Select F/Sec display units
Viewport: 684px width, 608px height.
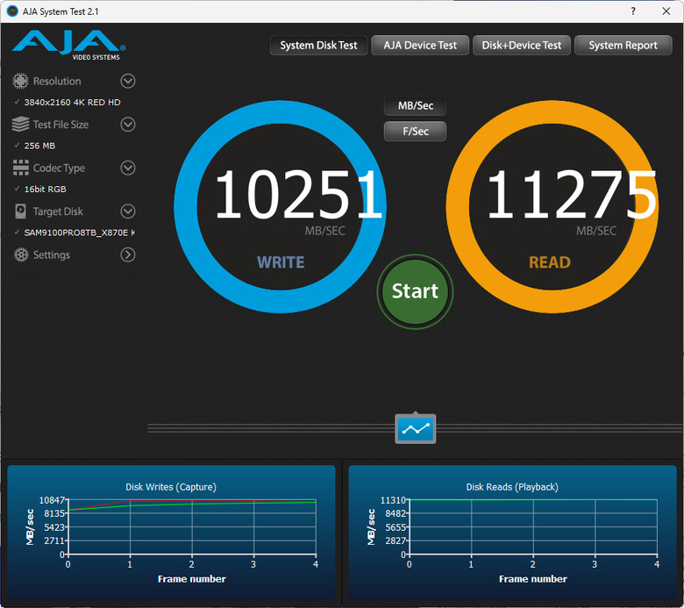tap(416, 132)
